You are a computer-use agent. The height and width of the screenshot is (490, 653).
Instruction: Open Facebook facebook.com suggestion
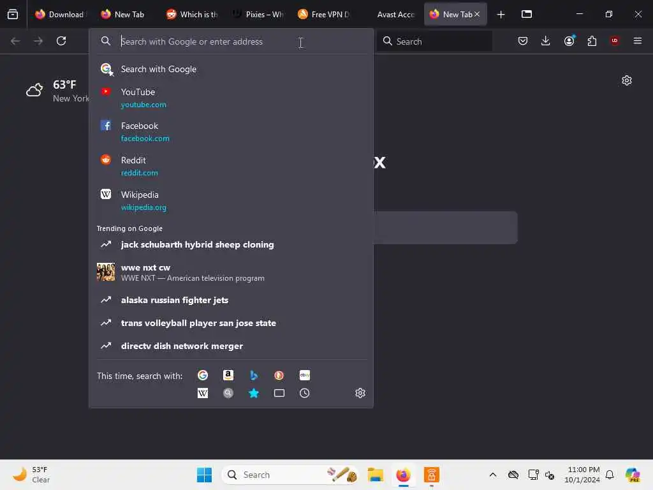(x=231, y=131)
